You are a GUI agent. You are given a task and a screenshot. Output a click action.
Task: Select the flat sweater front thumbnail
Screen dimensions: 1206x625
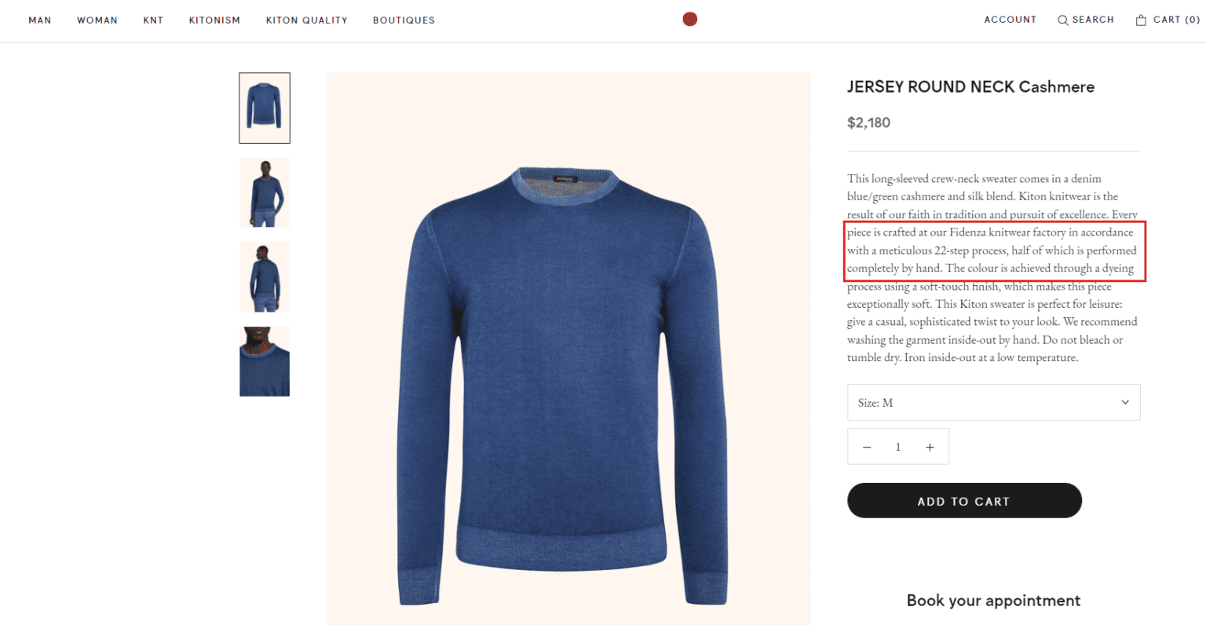point(265,108)
